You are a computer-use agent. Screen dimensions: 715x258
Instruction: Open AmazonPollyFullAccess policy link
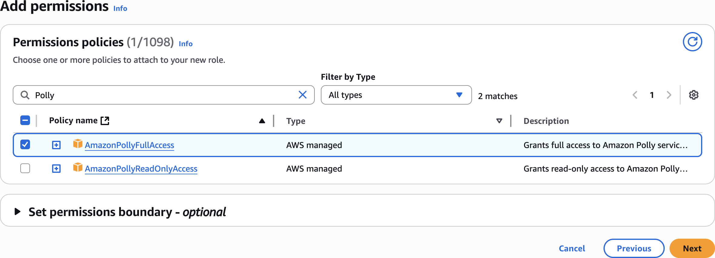pos(129,145)
